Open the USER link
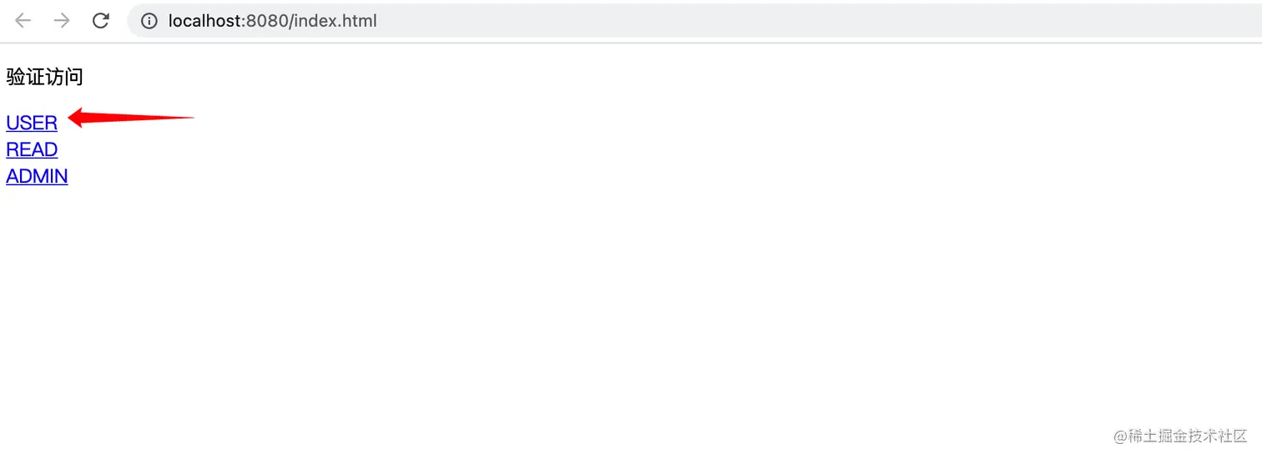The width and height of the screenshot is (1262, 459). point(32,123)
